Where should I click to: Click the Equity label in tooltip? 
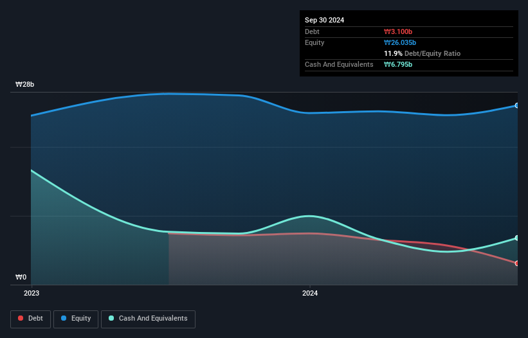click(x=314, y=42)
